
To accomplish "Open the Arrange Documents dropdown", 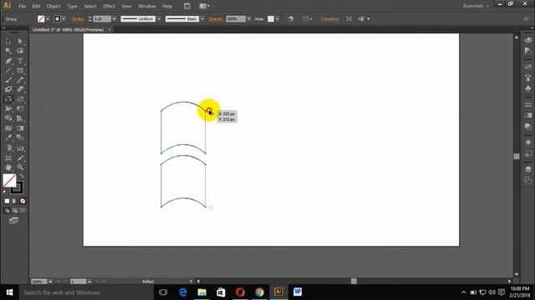I will tap(205, 6).
